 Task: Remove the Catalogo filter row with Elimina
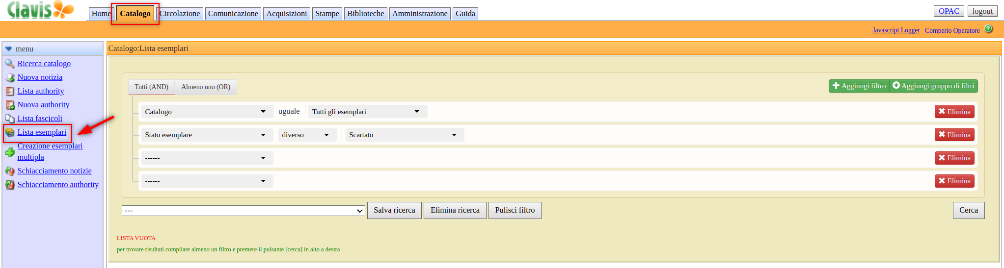[954, 112]
